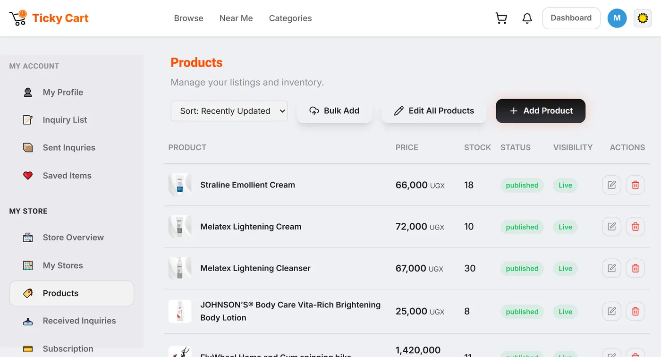This screenshot has height=357, width=661.
Task: Delete Melatex Lightening Cleanser product
Action: (x=635, y=268)
